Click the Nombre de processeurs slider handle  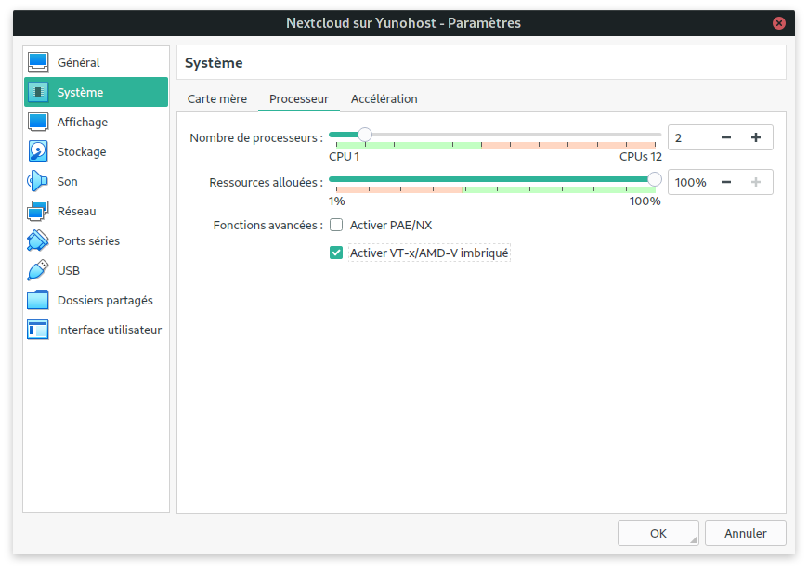[x=365, y=135]
